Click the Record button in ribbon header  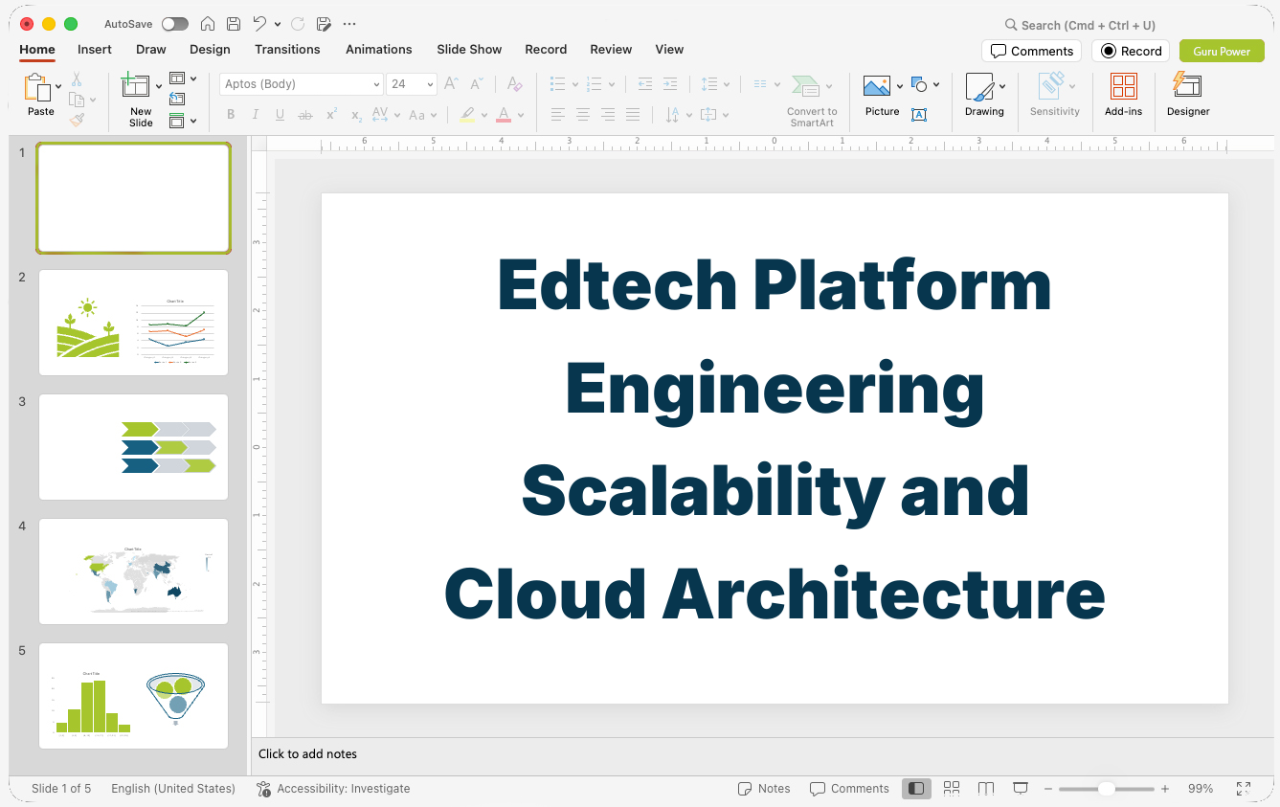(1131, 51)
